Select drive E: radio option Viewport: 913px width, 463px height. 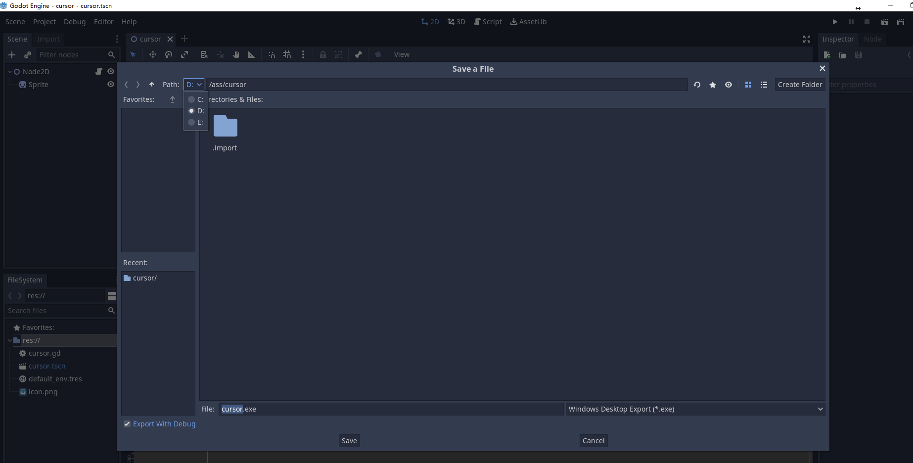coord(196,122)
